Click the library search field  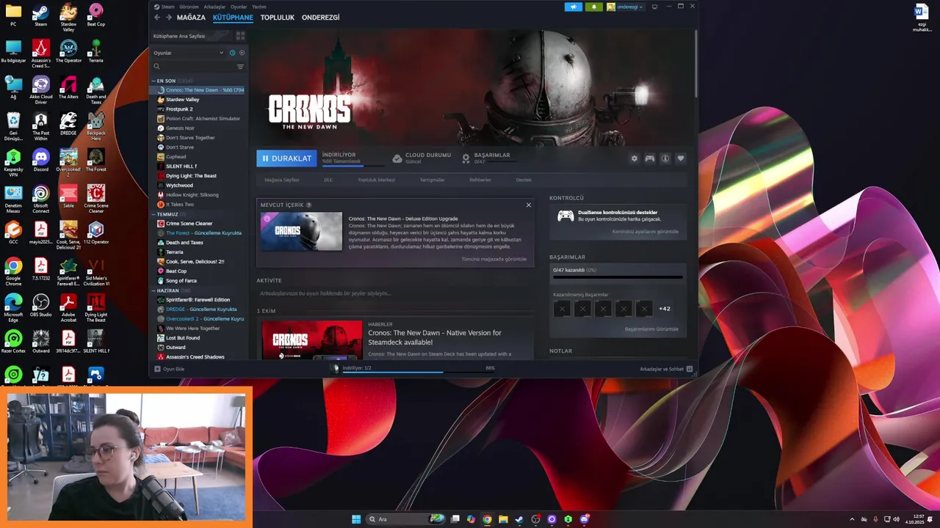click(x=192, y=67)
